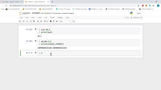Open the File menu
This screenshot has width=161, height=90.
(21, 17)
